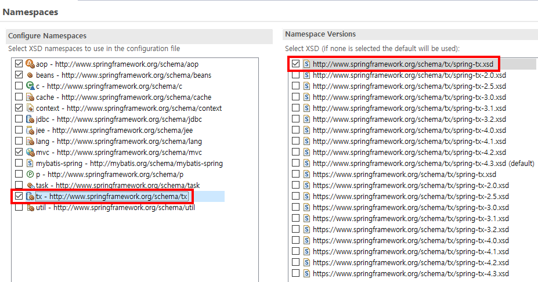Click schema icon for http spring-tx-4.0.xsd
The image size is (538, 282).
tap(307, 130)
